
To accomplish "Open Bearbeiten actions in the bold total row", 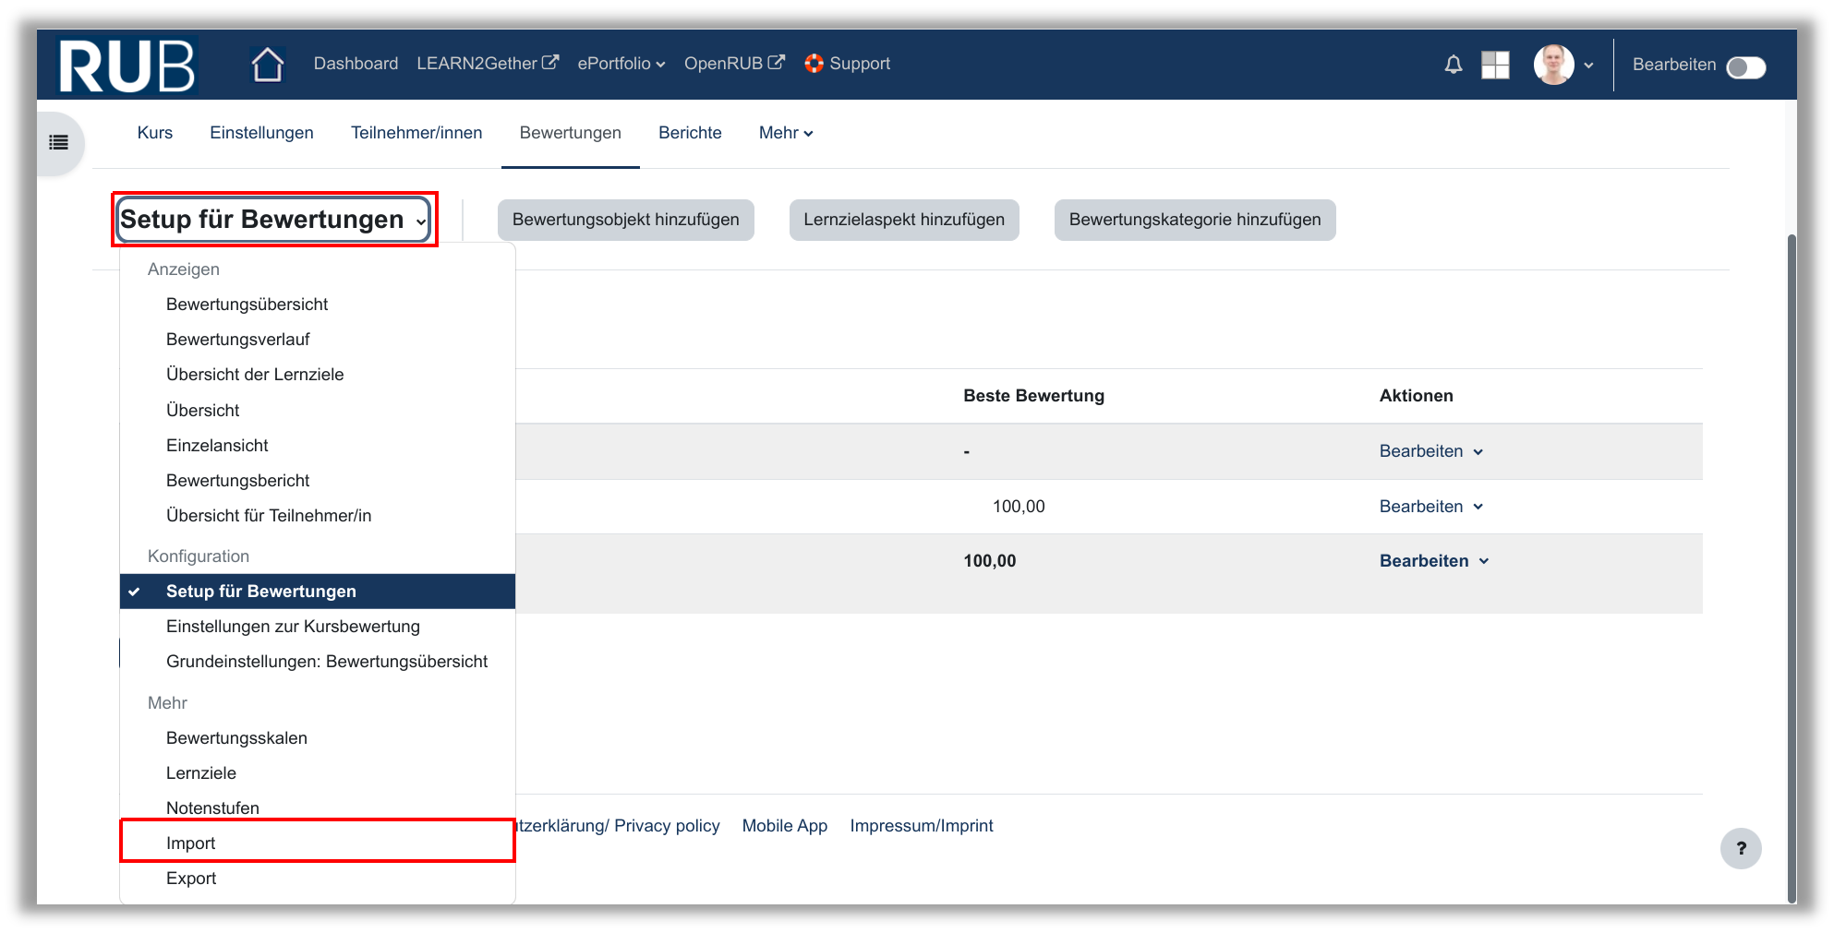I will pyautogui.click(x=1433, y=561).
